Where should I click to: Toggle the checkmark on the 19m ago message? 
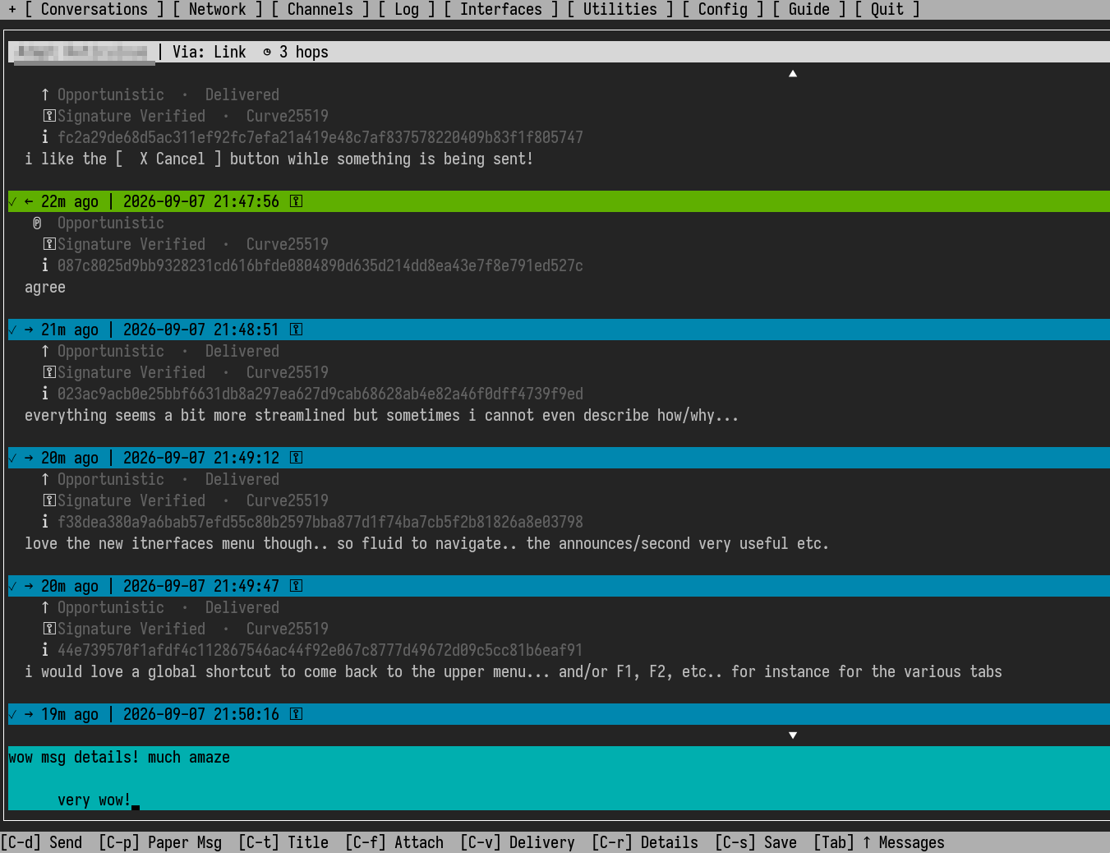[x=12, y=714]
